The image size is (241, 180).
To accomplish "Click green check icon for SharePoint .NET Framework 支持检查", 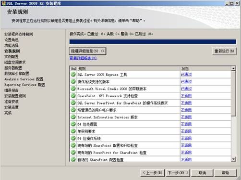I will [x=73, y=96].
